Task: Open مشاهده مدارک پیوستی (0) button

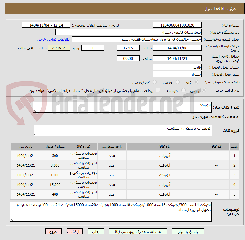Action: [x=138, y=232]
